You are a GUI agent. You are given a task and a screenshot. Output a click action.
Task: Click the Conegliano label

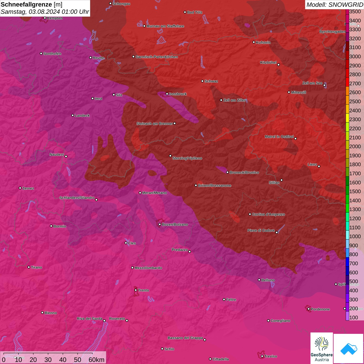(x=280, y=321)
